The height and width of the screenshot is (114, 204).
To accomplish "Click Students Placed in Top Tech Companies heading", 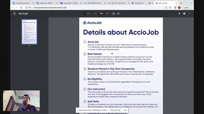I will point(111,69).
